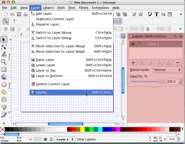Select Layer 1 row in Layers panel

156,44
